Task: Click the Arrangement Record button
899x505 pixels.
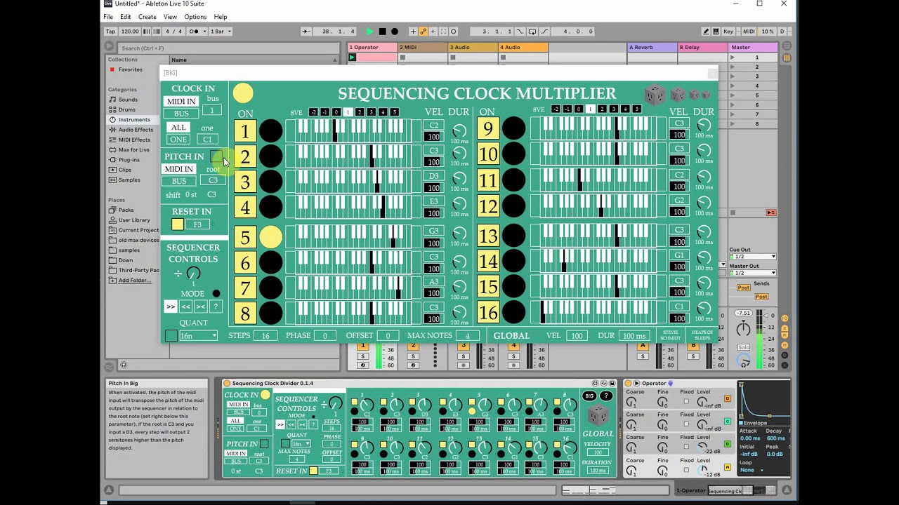Action: click(x=395, y=32)
